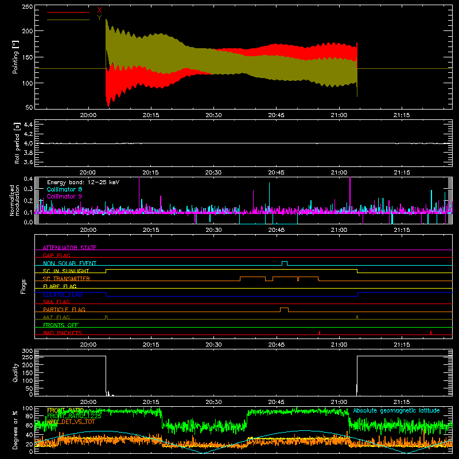Click the SC_IN_SUNLIGHT rising edge after 20:00
Image resolution: width=459 pixels, height=459 pixels.
pos(106,271)
